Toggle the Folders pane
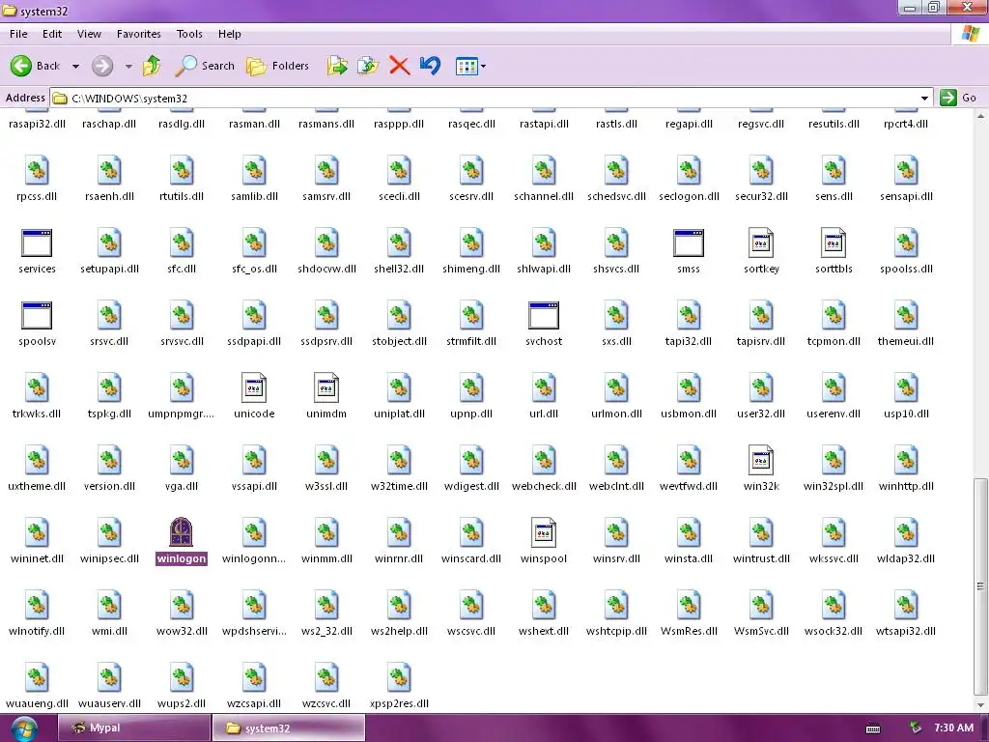The image size is (989, 742). 277,66
